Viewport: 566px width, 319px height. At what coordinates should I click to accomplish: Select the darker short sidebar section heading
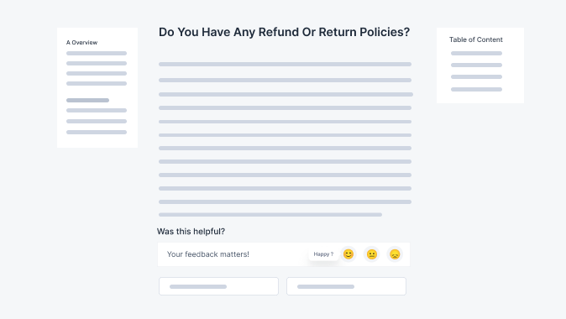click(x=87, y=101)
